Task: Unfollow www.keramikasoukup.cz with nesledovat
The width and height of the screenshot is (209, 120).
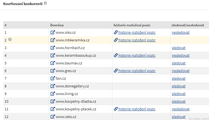Action: (180, 55)
